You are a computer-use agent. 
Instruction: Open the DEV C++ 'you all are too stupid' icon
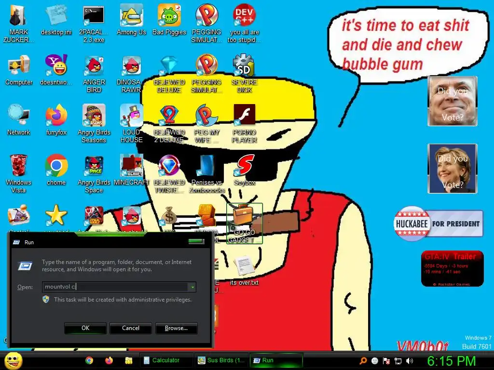(x=244, y=23)
